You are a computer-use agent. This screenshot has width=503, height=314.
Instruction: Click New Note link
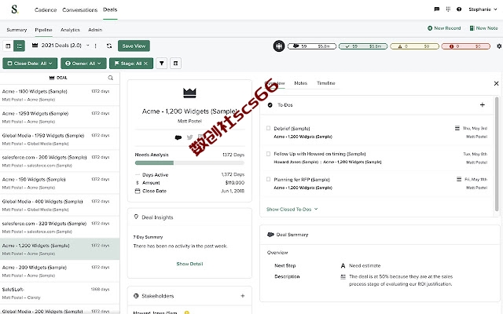[484, 28]
